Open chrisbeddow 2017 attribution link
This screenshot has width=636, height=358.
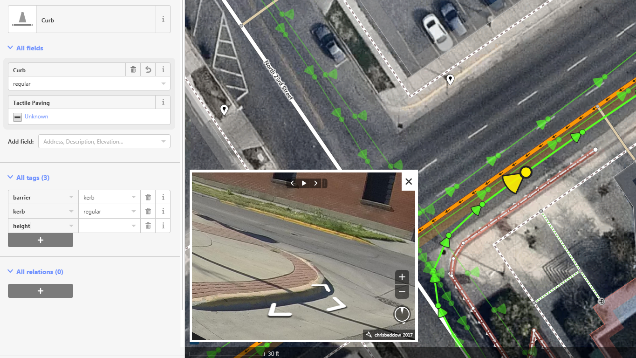389,335
